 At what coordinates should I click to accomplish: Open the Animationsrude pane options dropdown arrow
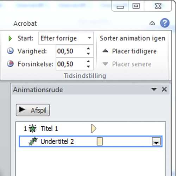tap(154, 89)
